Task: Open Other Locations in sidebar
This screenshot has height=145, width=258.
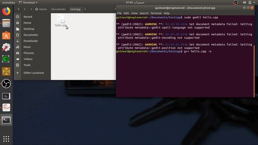Action: click(33, 73)
